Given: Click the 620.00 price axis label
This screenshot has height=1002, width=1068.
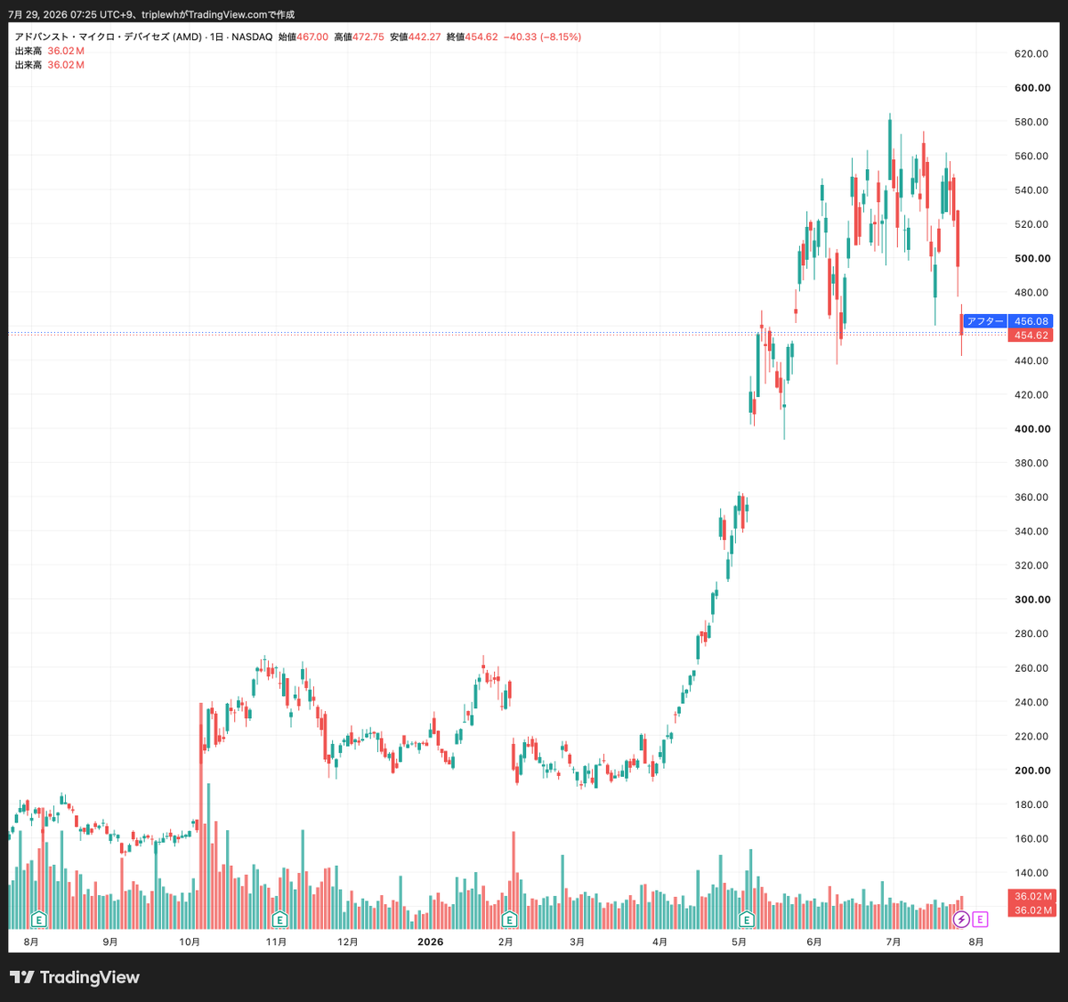Looking at the screenshot, I should [1032, 53].
